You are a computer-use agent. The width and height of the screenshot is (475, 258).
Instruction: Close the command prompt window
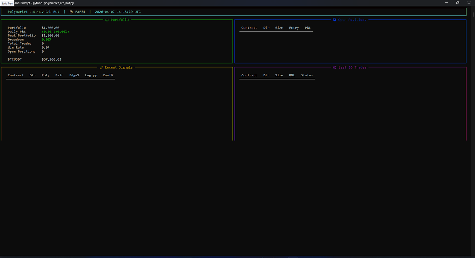tap(469, 3)
